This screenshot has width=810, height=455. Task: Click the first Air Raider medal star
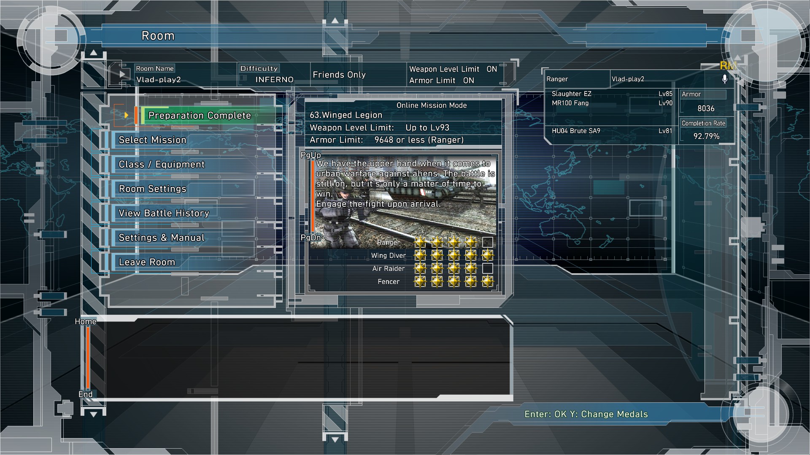[420, 268]
